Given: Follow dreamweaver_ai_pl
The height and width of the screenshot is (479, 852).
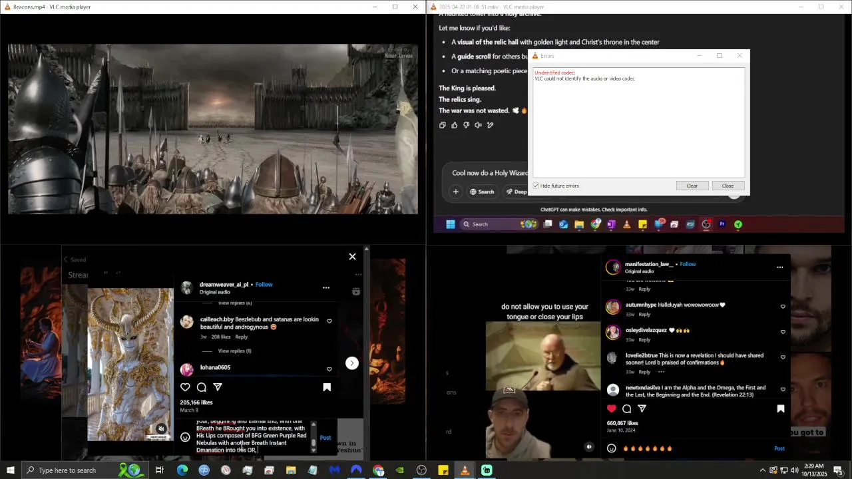Looking at the screenshot, I should click(264, 285).
